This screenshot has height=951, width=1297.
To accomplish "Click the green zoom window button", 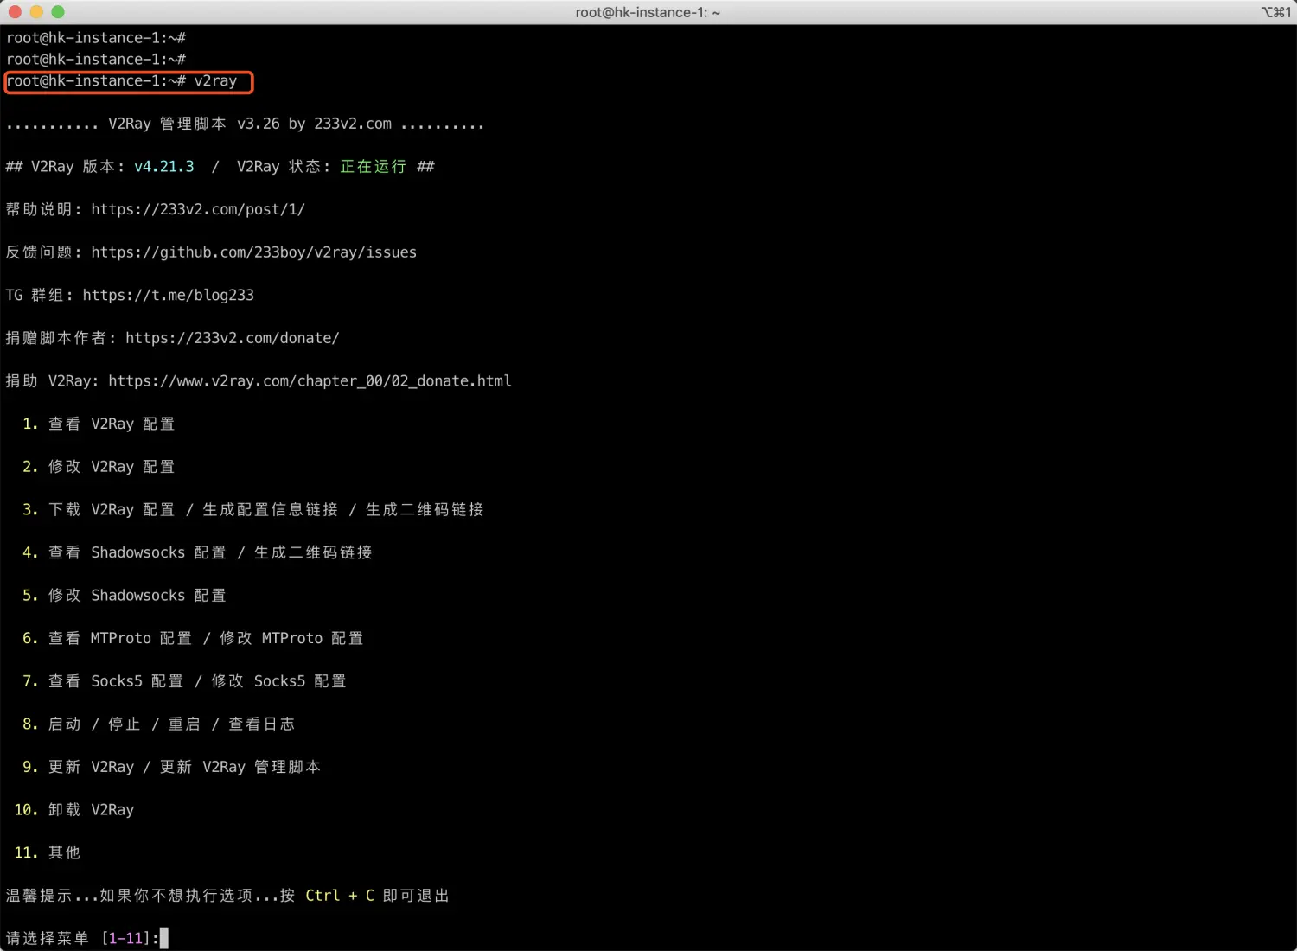I will click(x=58, y=12).
